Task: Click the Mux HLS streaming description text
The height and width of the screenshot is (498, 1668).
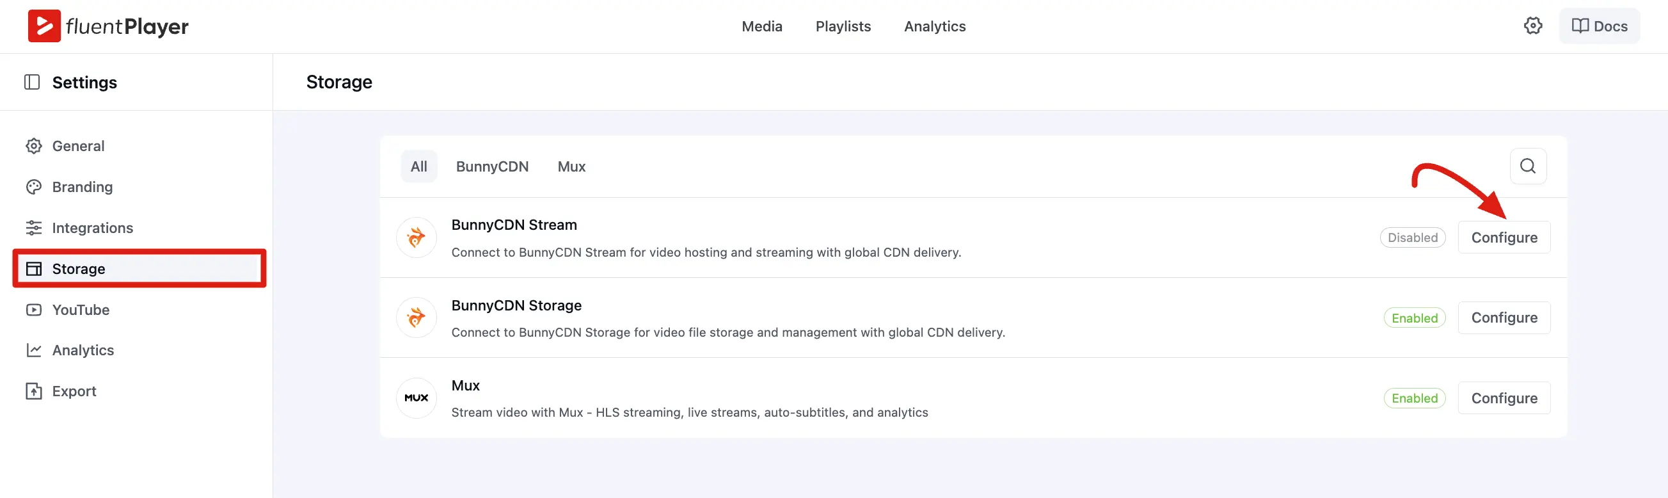Action: (x=689, y=412)
